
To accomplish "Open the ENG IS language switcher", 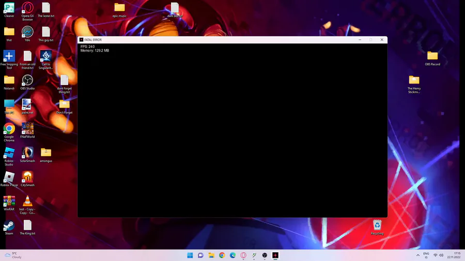I will (x=426, y=255).
